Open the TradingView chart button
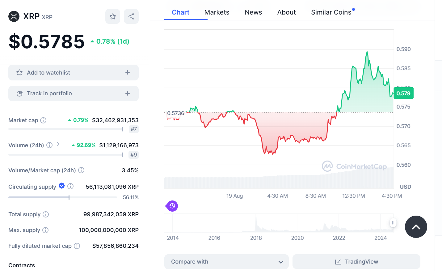 pos(356,262)
